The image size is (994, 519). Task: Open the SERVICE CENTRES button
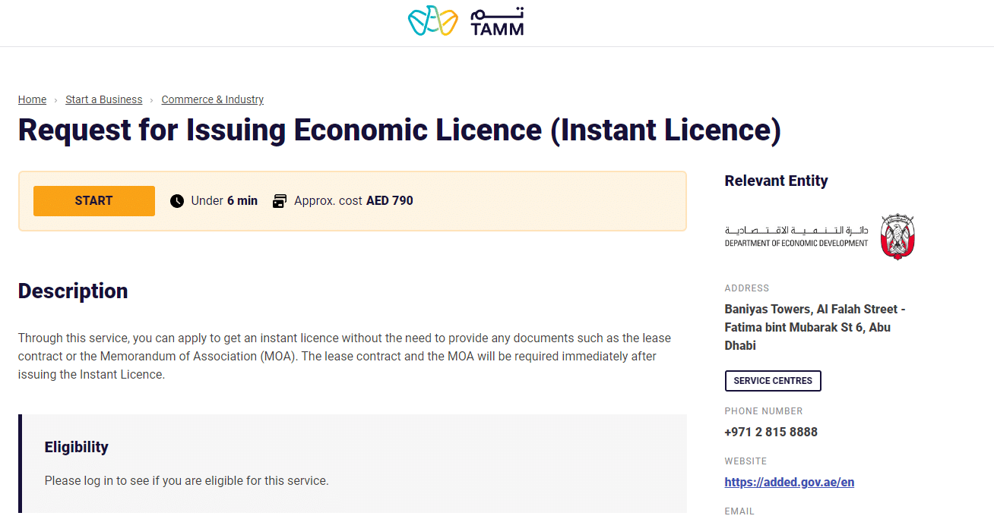[773, 380]
